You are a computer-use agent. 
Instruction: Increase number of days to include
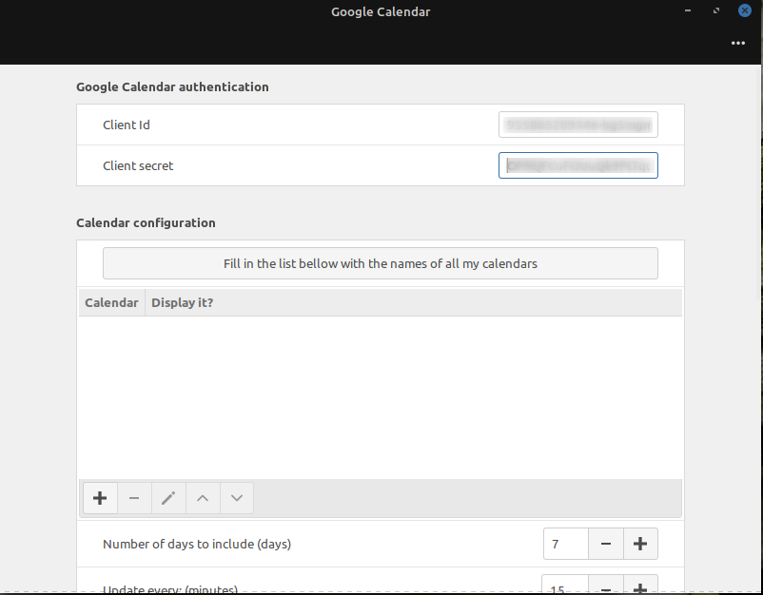pyautogui.click(x=640, y=544)
